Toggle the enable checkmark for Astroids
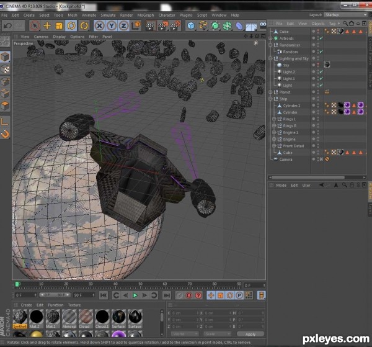 tap(321, 38)
